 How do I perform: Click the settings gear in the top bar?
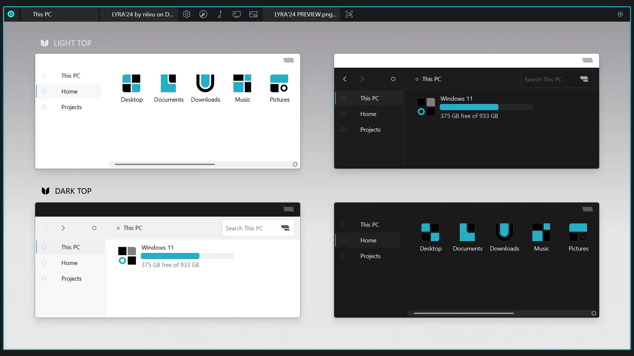pos(187,14)
